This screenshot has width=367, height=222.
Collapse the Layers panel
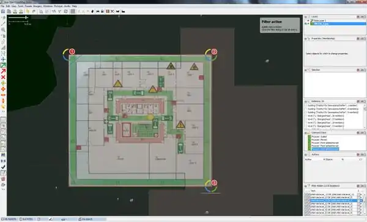point(306,17)
